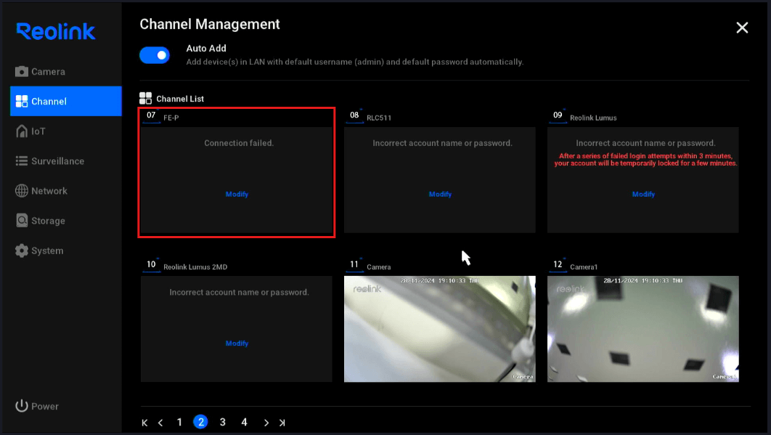Click Modify on the Reolink Lumus channel
The width and height of the screenshot is (771, 435).
click(x=643, y=194)
